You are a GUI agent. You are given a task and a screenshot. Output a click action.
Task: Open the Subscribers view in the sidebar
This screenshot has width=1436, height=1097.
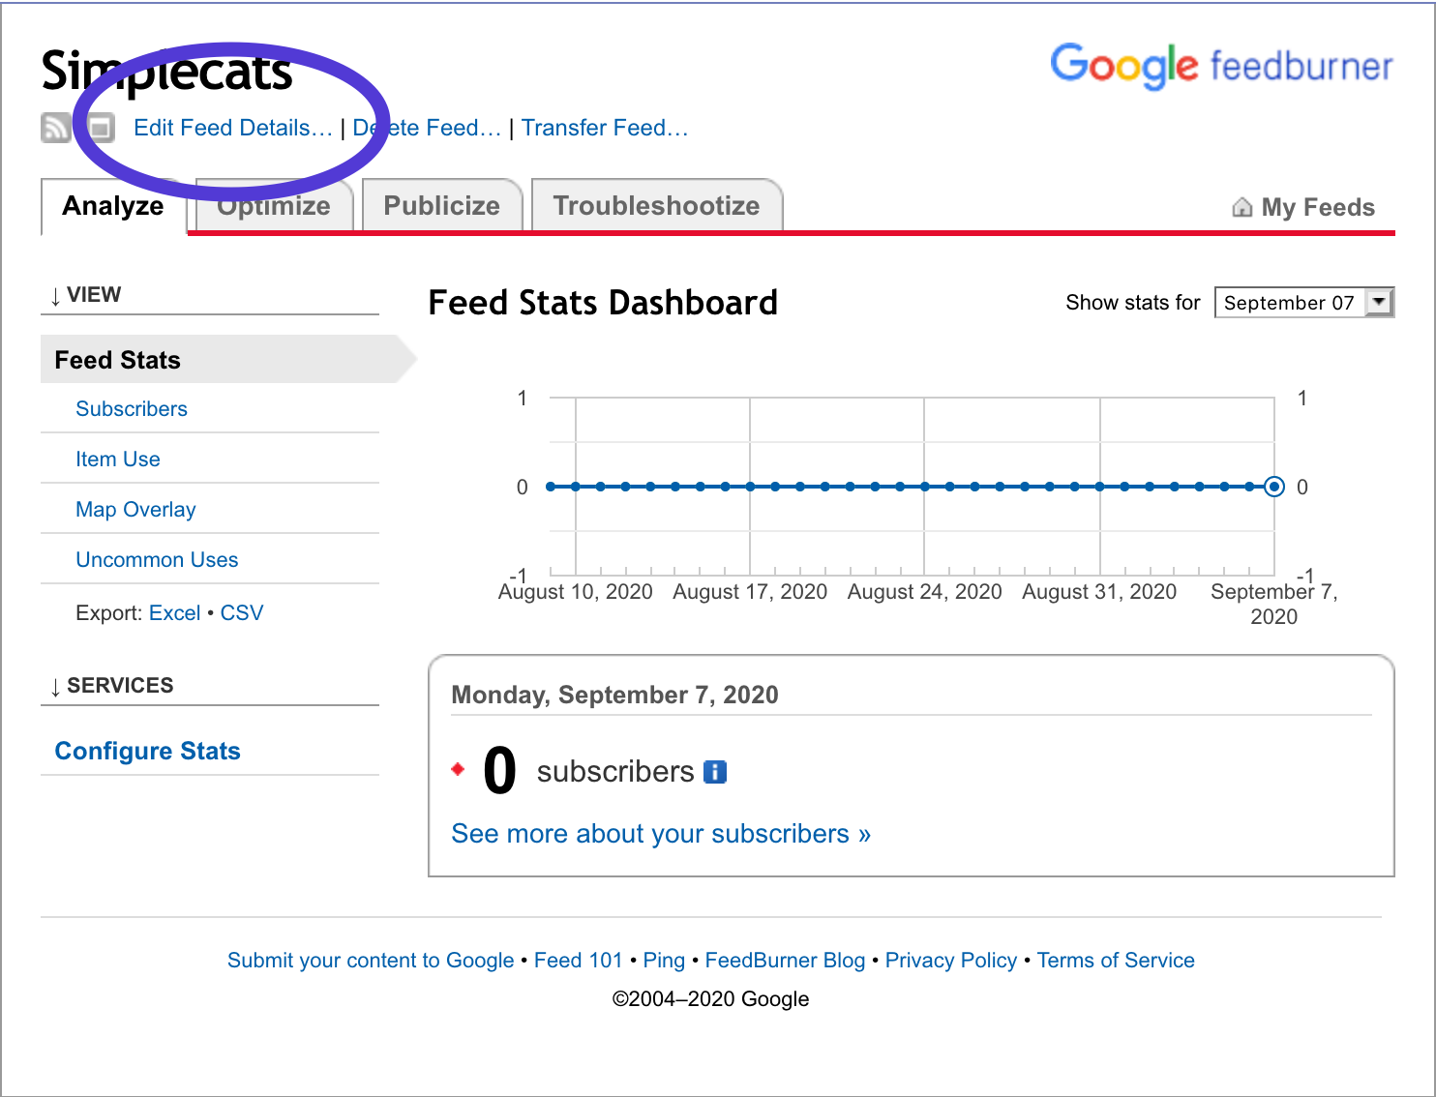coord(132,409)
